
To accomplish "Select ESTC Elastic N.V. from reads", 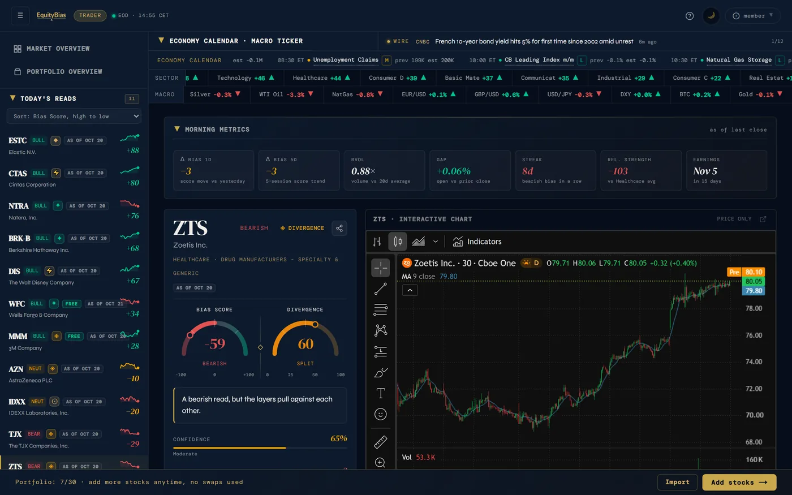I will 74,145.
